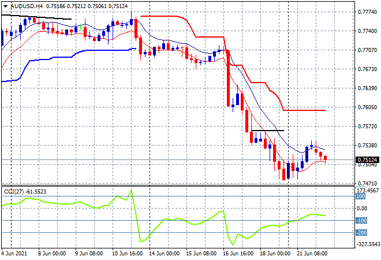
Task: Click the 9 Jun 08:00 time label
Action: click(89, 254)
